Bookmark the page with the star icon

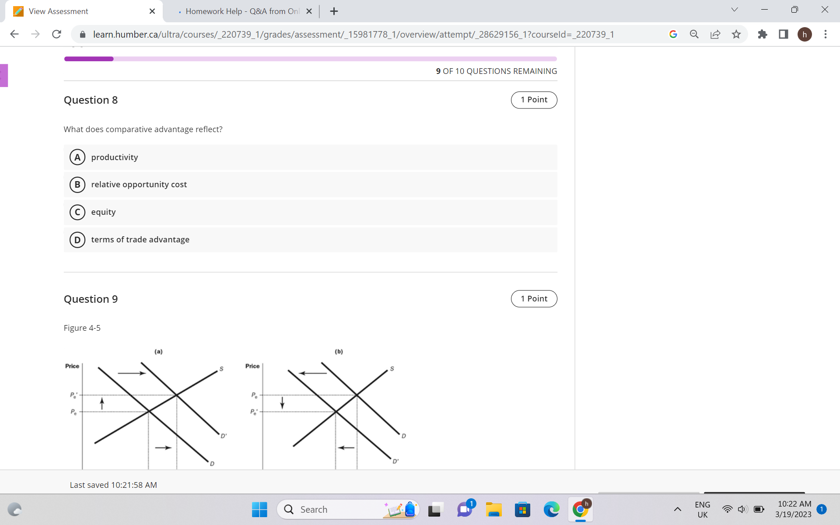click(736, 34)
